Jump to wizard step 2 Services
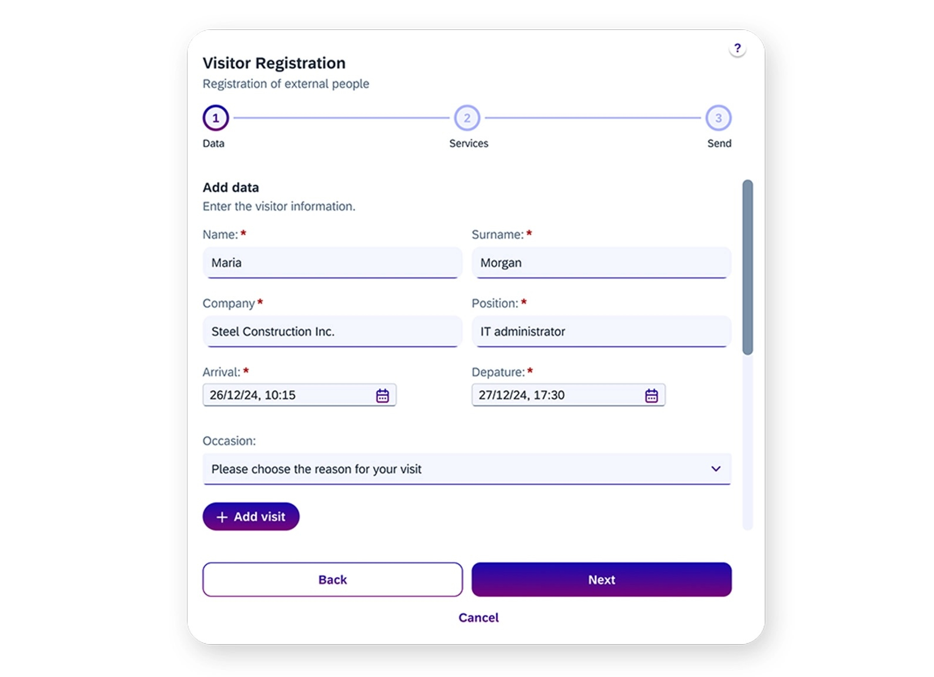This screenshot has width=934, height=677. (467, 118)
